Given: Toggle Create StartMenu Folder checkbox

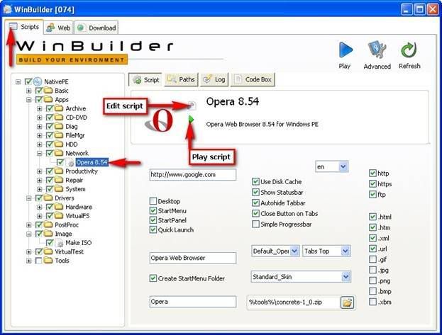Looking at the screenshot, I should click(153, 278).
